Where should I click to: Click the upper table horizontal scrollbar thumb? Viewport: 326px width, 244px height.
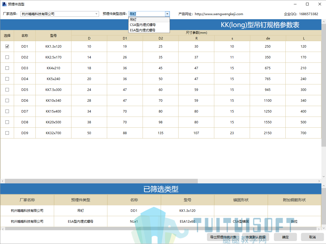click(x=101, y=181)
